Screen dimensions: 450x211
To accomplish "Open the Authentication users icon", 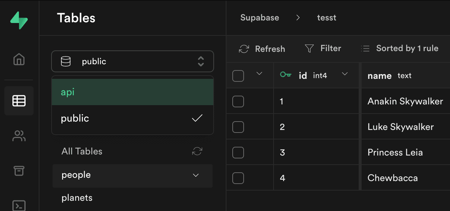I will point(19,136).
